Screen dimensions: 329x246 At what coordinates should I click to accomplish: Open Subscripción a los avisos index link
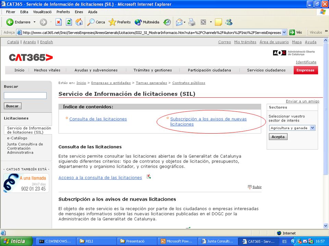(208, 122)
